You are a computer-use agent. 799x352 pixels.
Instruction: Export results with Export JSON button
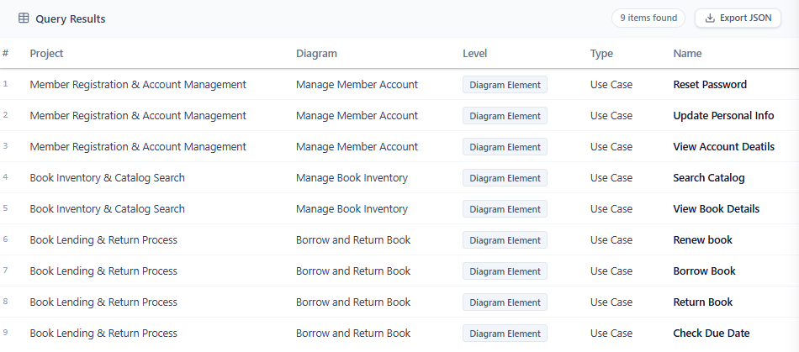738,18
